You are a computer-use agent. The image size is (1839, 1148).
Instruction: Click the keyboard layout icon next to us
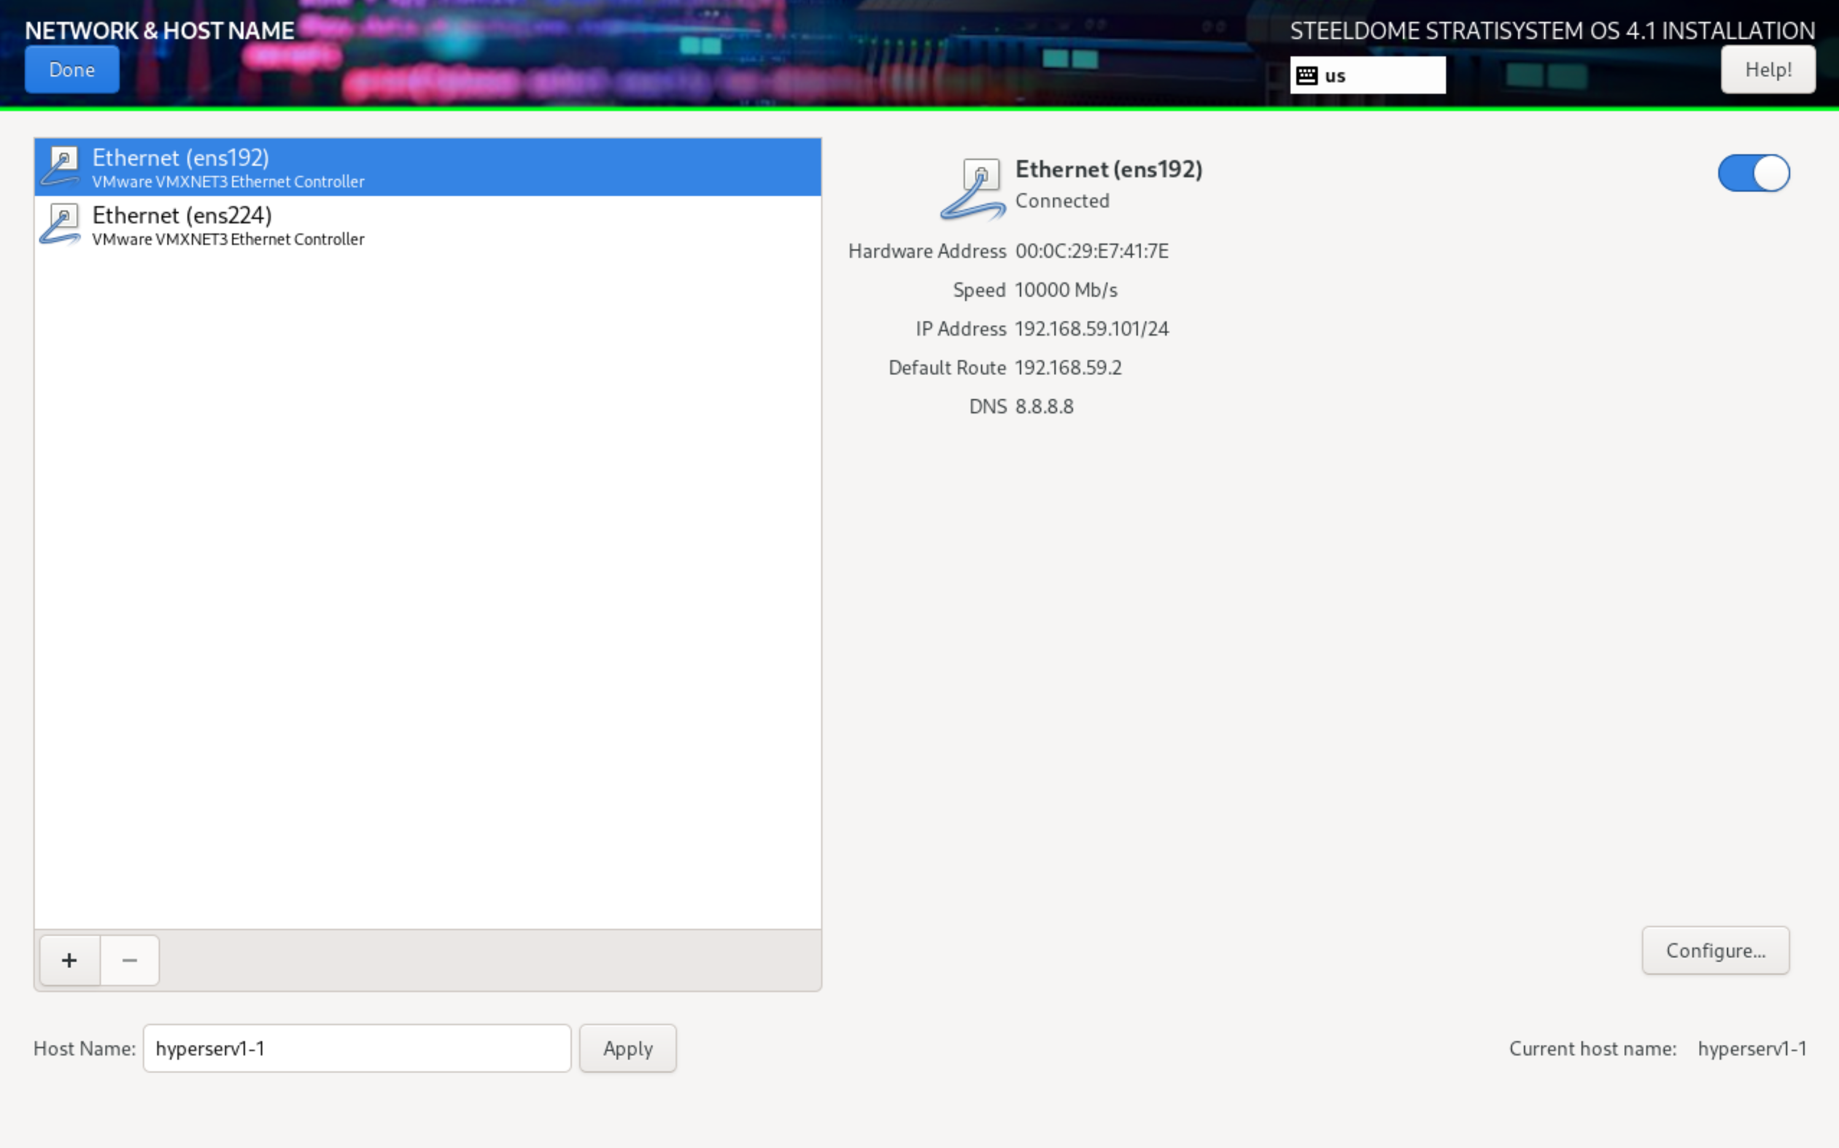coord(1307,75)
